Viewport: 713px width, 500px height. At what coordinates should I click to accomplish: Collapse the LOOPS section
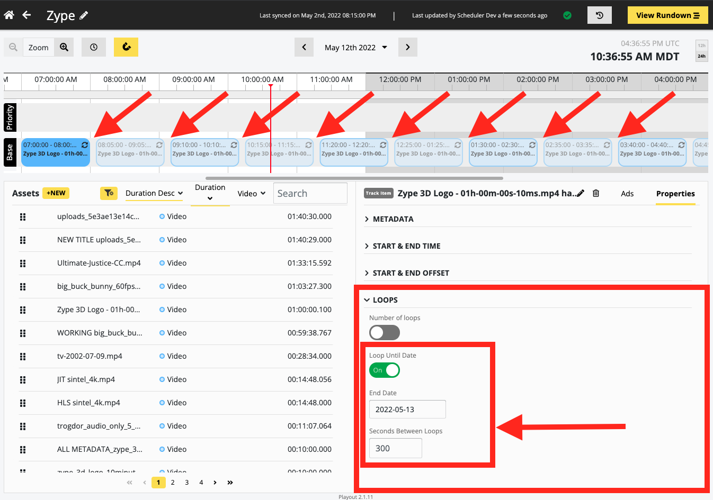pyautogui.click(x=385, y=299)
